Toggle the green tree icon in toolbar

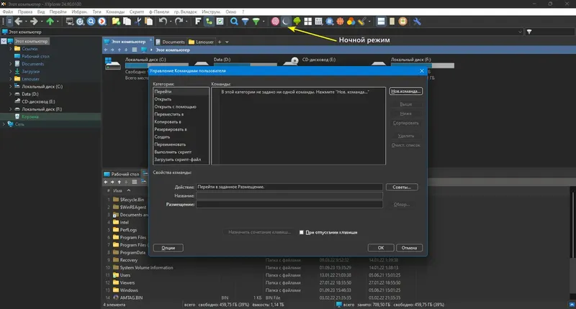[x=297, y=22]
